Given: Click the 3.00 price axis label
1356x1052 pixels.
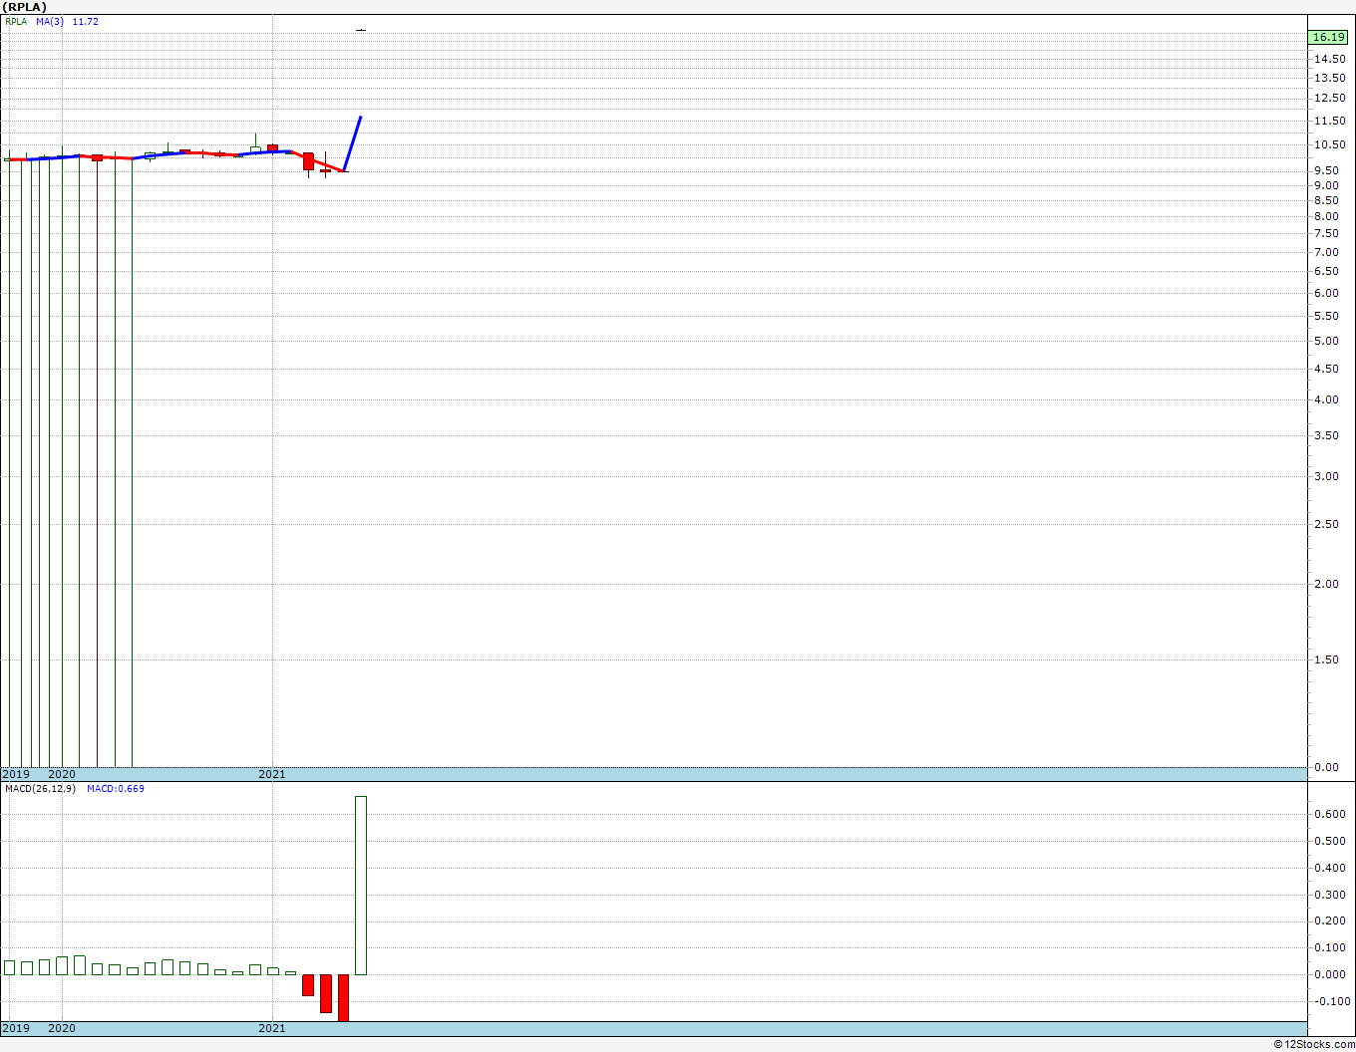Looking at the screenshot, I should coord(1326,476).
